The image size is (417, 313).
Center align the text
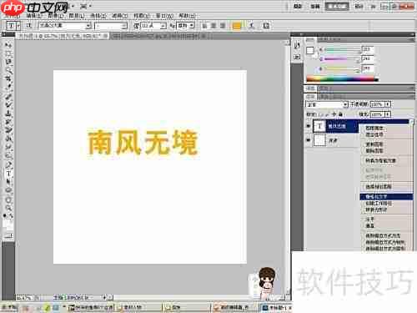pyautogui.click(x=214, y=26)
